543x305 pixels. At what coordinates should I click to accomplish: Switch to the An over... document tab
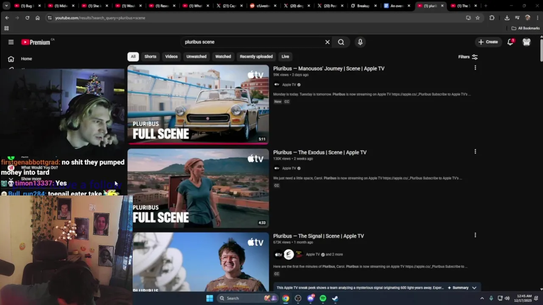397,6
